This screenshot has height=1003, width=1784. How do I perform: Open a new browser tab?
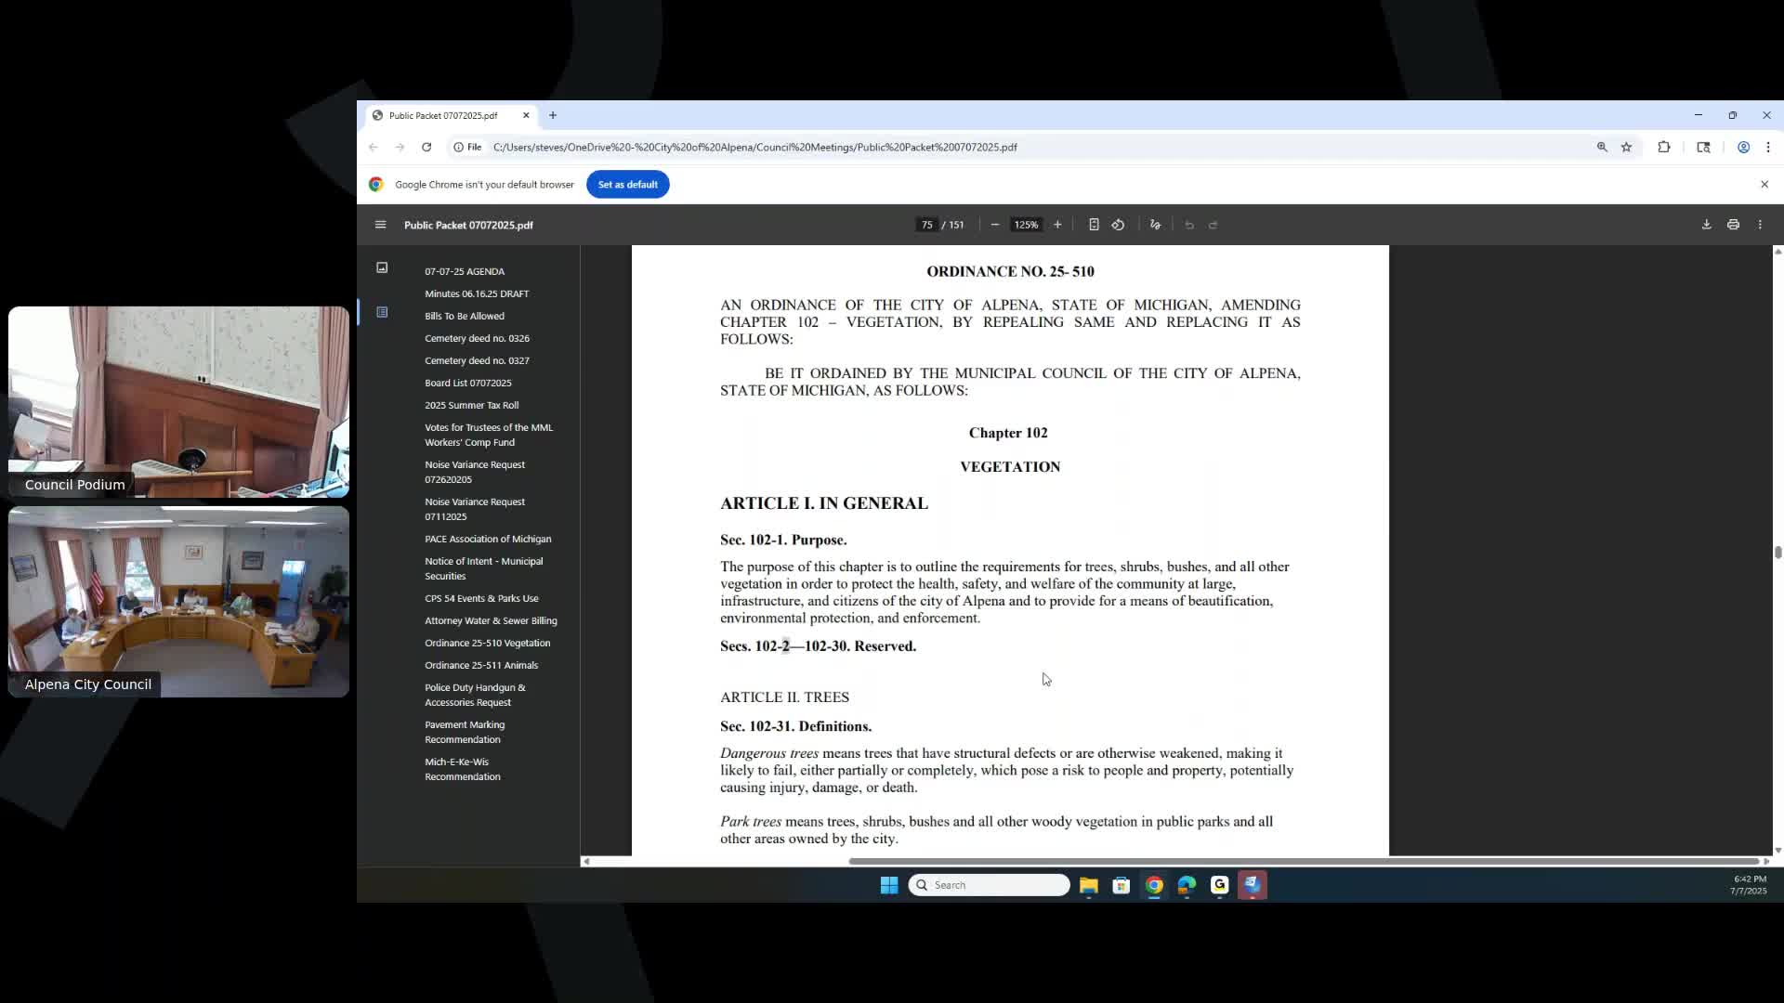click(x=553, y=115)
